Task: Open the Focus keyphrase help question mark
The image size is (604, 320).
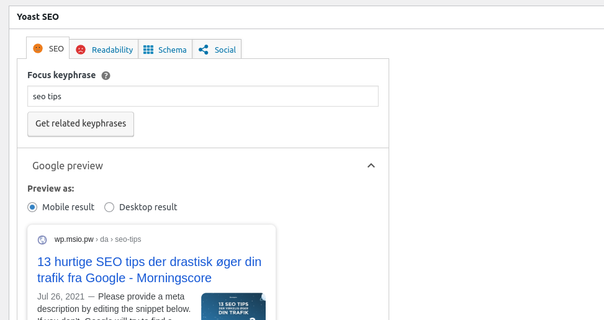Action: (106, 76)
